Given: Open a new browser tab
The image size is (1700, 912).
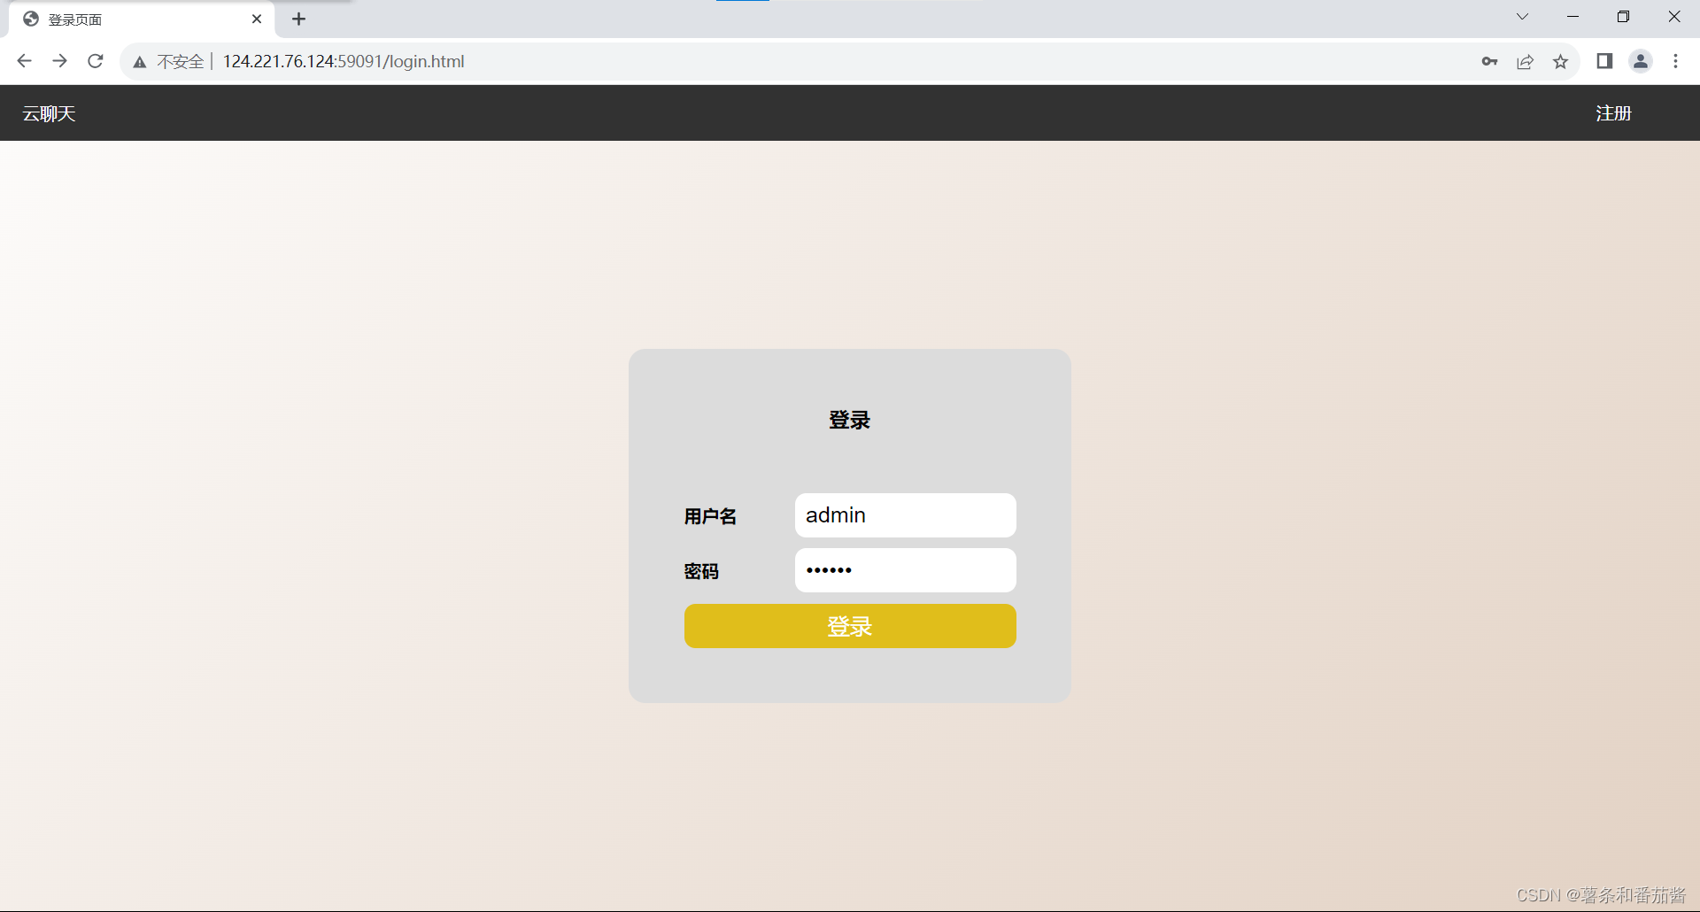Looking at the screenshot, I should point(299,19).
